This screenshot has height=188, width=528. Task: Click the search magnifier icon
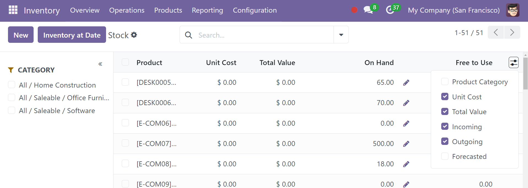tap(189, 35)
